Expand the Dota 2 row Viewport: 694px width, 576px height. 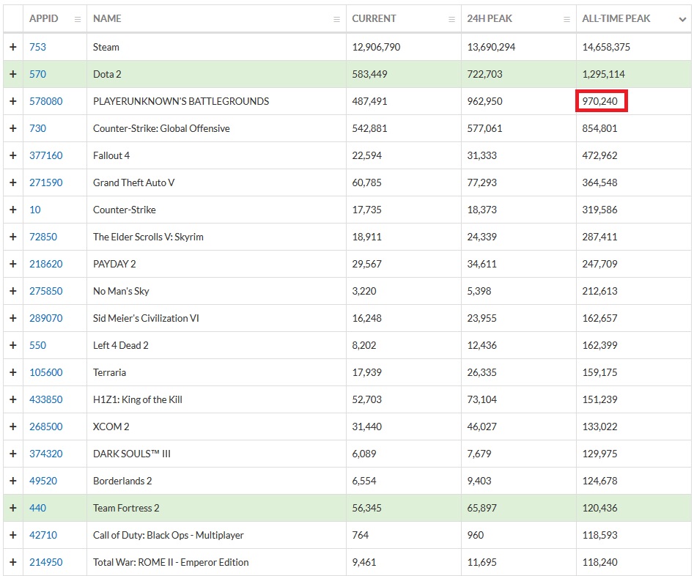click(x=13, y=74)
